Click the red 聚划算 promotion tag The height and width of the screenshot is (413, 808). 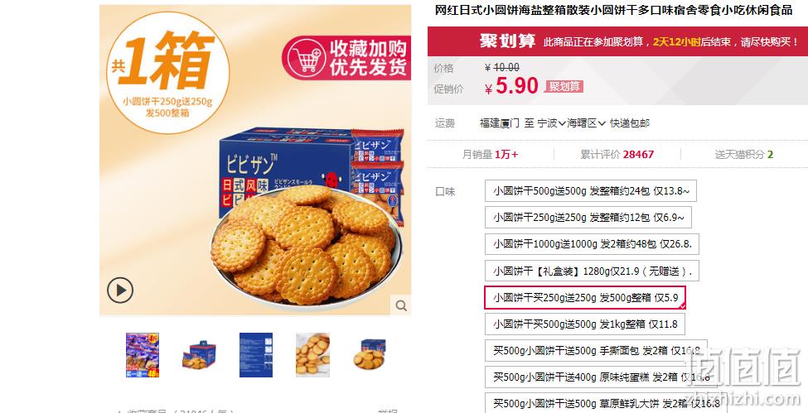click(x=564, y=87)
